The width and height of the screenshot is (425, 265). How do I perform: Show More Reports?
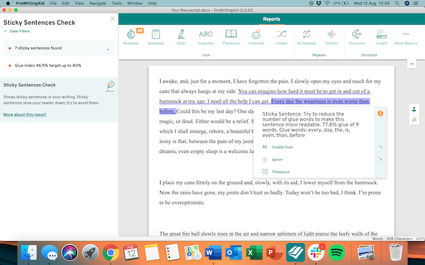406,37
